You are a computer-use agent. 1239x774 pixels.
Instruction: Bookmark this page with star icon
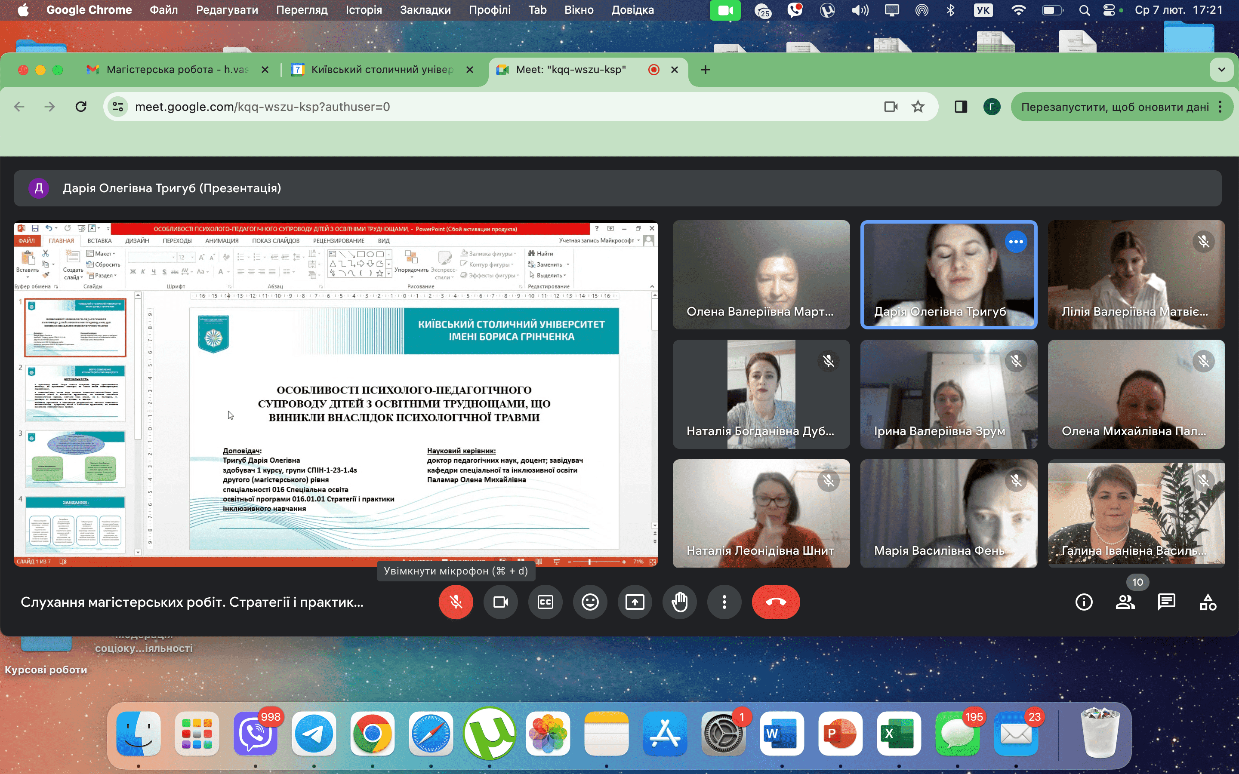pyautogui.click(x=918, y=107)
